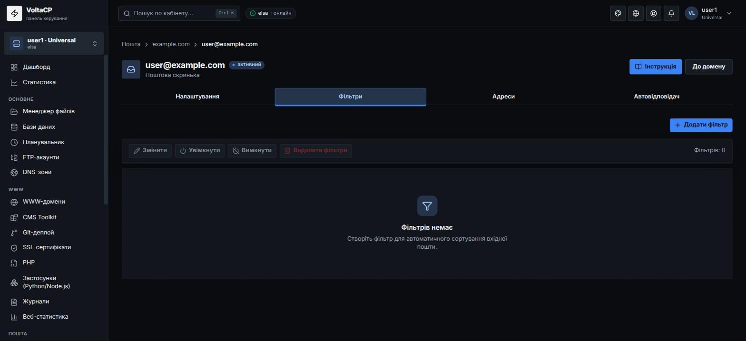Screen dimensions: 746x341
Task: Go to Пошта breadcrumb link
Action: click(x=131, y=44)
